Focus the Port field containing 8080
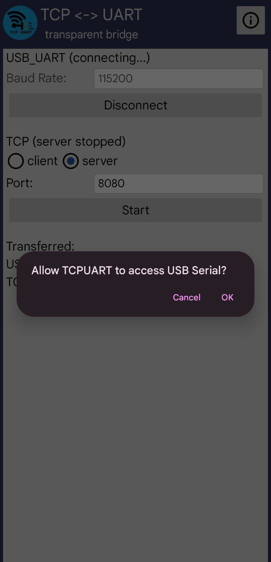Viewport: 271px width, 562px height. (178, 184)
